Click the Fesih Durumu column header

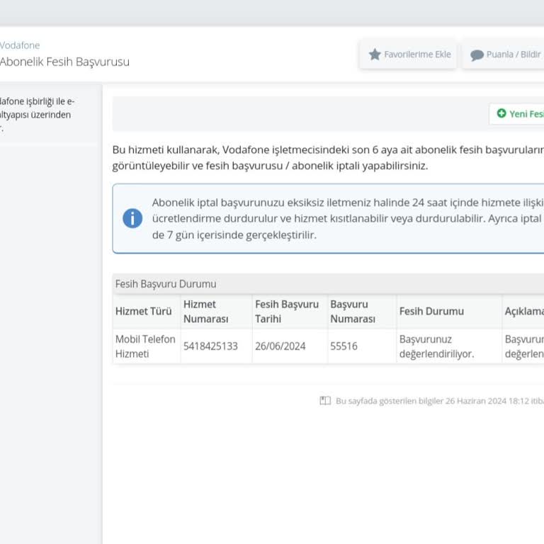[x=431, y=312]
